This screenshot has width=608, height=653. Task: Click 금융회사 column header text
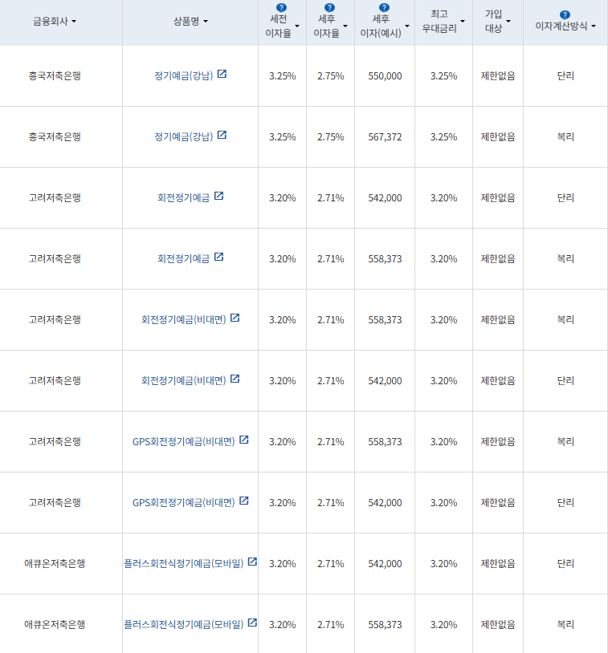[x=50, y=21]
